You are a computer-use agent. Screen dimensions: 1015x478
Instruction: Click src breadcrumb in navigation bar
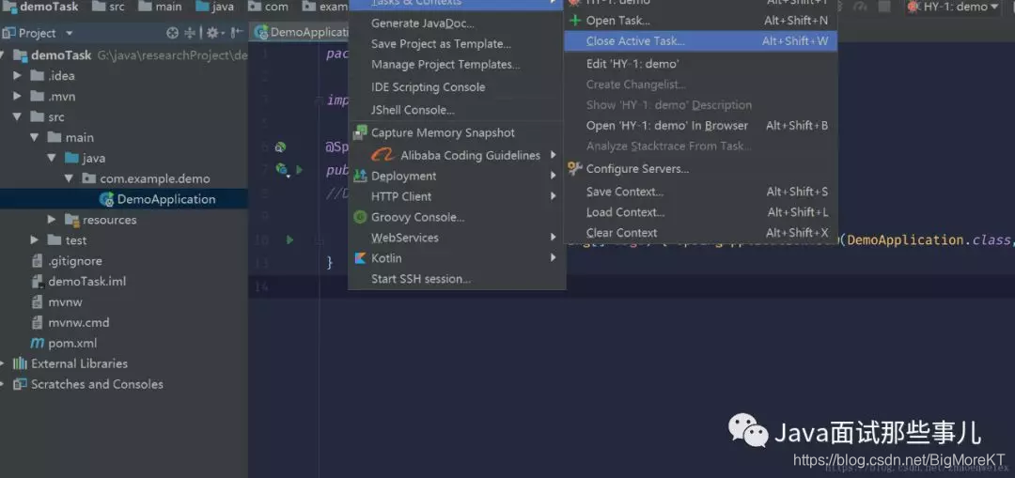(x=110, y=8)
